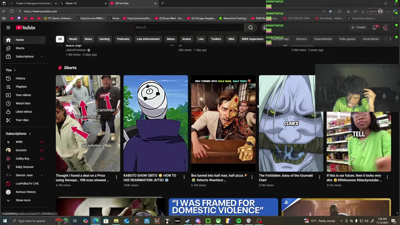Select the Music category chip
Image resolution: width=400 pixels, height=225 pixels.
coord(73,39)
